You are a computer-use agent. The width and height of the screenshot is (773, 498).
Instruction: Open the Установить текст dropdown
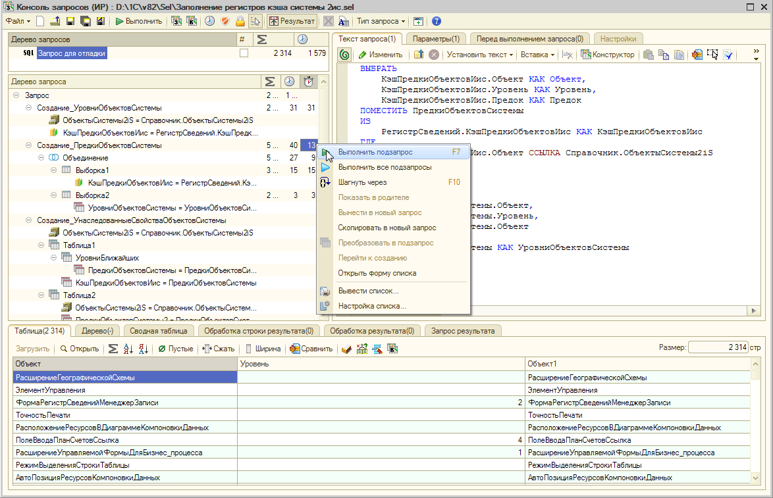click(478, 55)
